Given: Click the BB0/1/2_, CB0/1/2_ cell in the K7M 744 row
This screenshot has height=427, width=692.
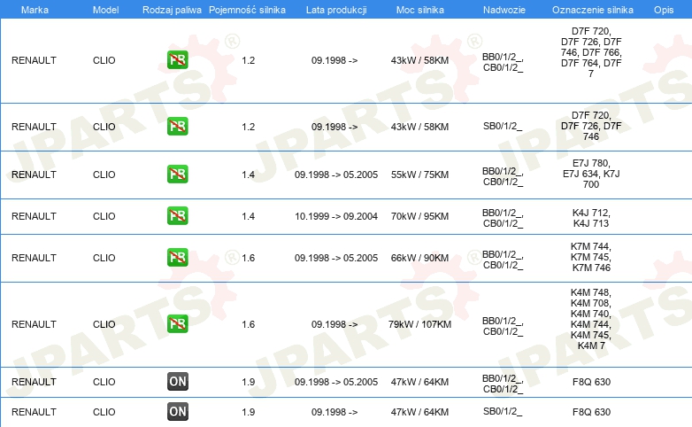Looking at the screenshot, I should click(503, 260).
